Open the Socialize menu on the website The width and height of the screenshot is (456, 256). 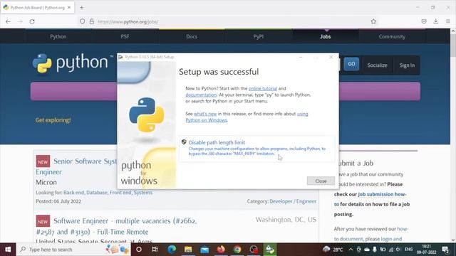[377, 65]
